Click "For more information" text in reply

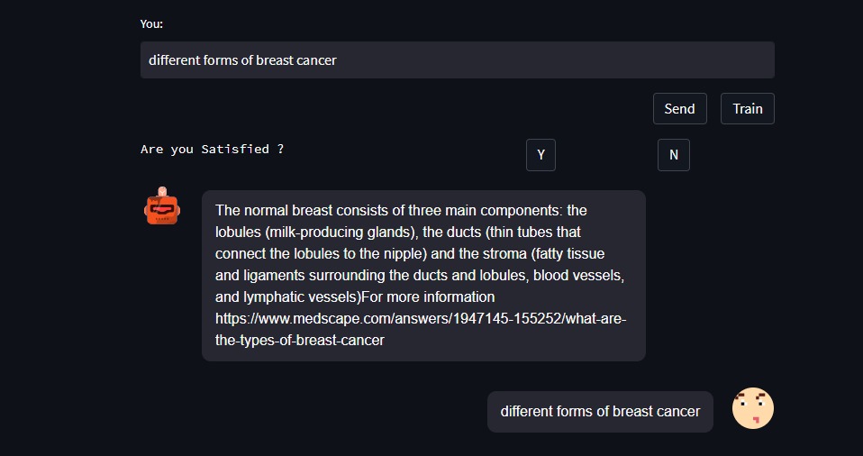pyautogui.click(x=429, y=297)
